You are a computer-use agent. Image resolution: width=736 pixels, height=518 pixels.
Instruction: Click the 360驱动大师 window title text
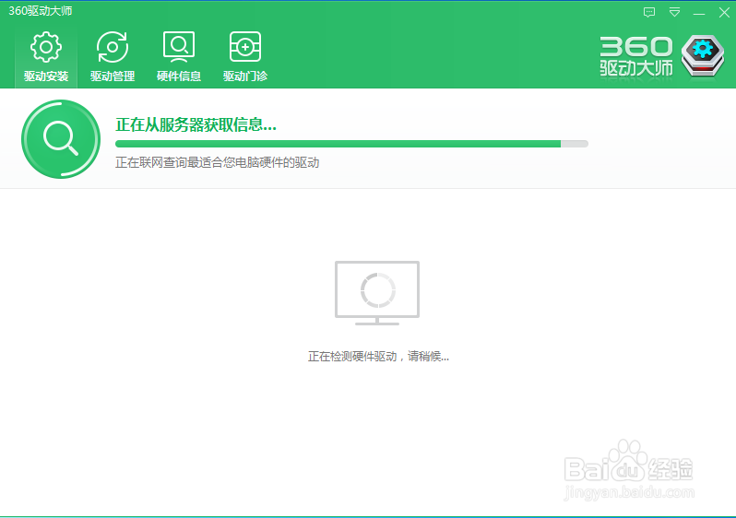point(41,11)
